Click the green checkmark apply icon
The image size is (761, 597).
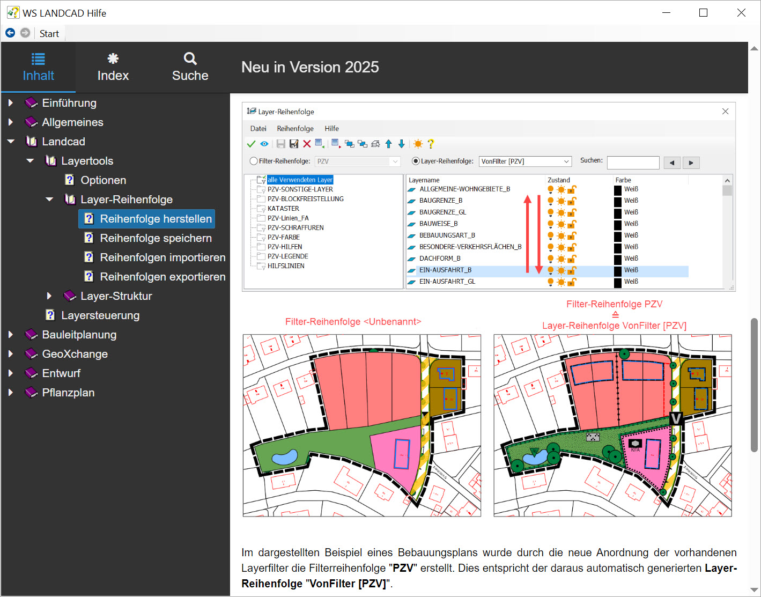coord(251,144)
